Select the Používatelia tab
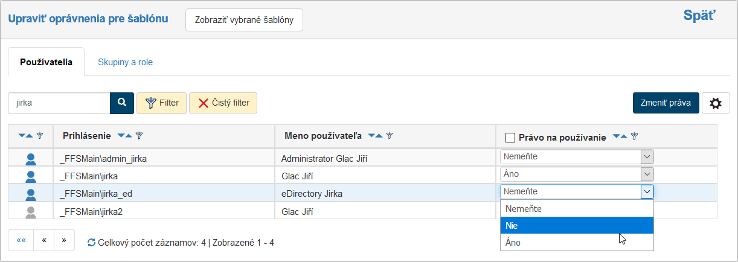The width and height of the screenshot is (738, 262). click(x=46, y=62)
